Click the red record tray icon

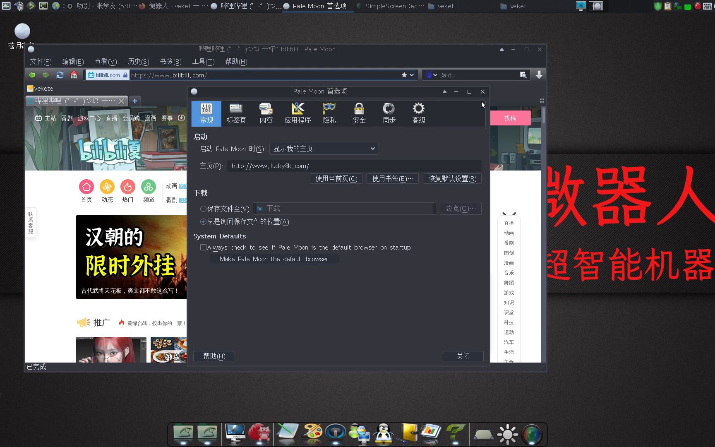pyautogui.click(x=698, y=6)
